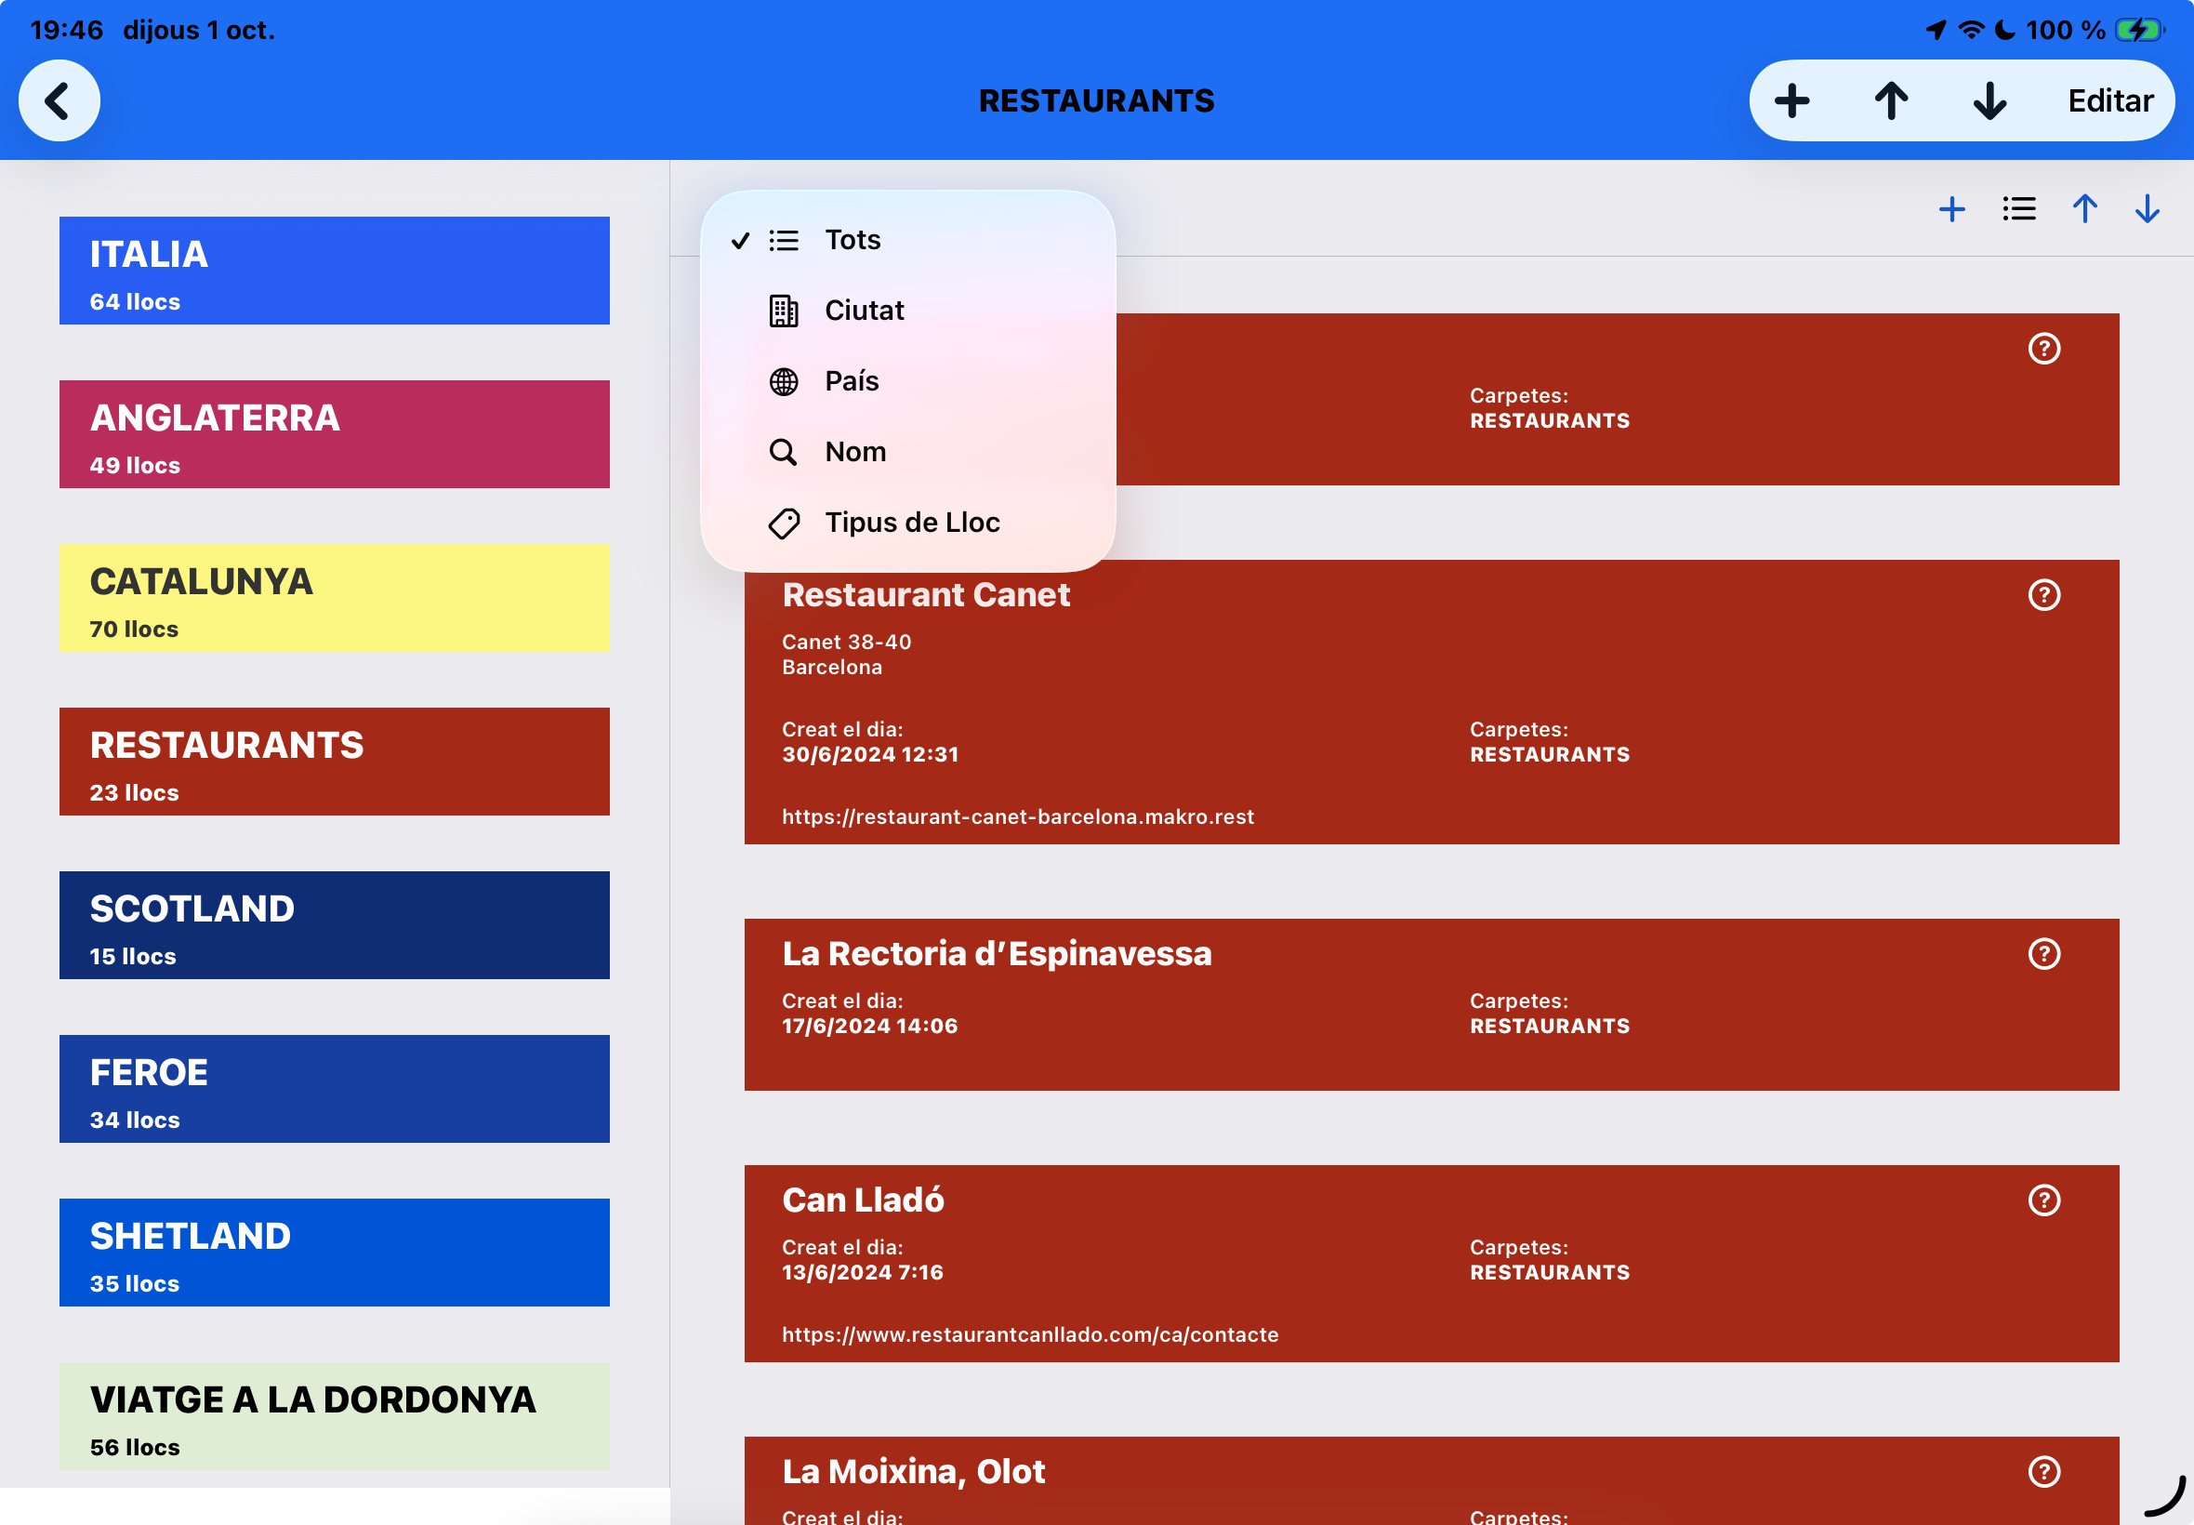This screenshot has width=2194, height=1525.
Task: Open Can Lladó card title
Action: point(863,1200)
